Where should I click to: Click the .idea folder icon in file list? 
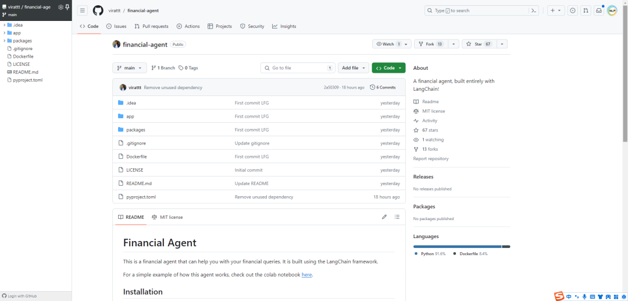pos(120,102)
